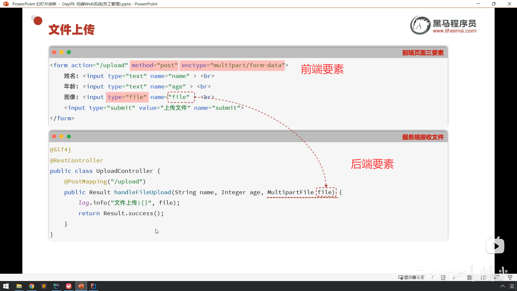Screen dimensions: 517x291
Task: Click the PowerPoint taskbar button
Action: tap(81, 286)
